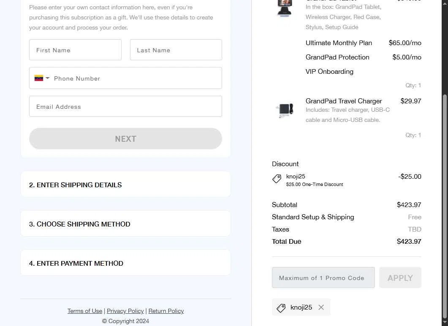The image size is (448, 326).
Task: Click the GrandPad tablet product thumbnail
Action: (285, 8)
